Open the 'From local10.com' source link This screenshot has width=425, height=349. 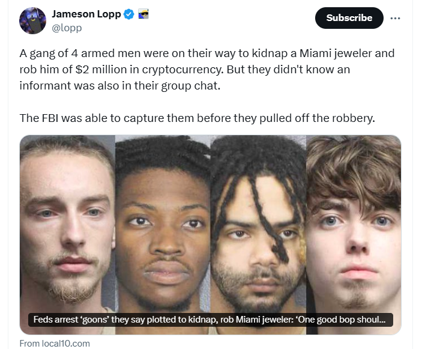click(x=55, y=344)
